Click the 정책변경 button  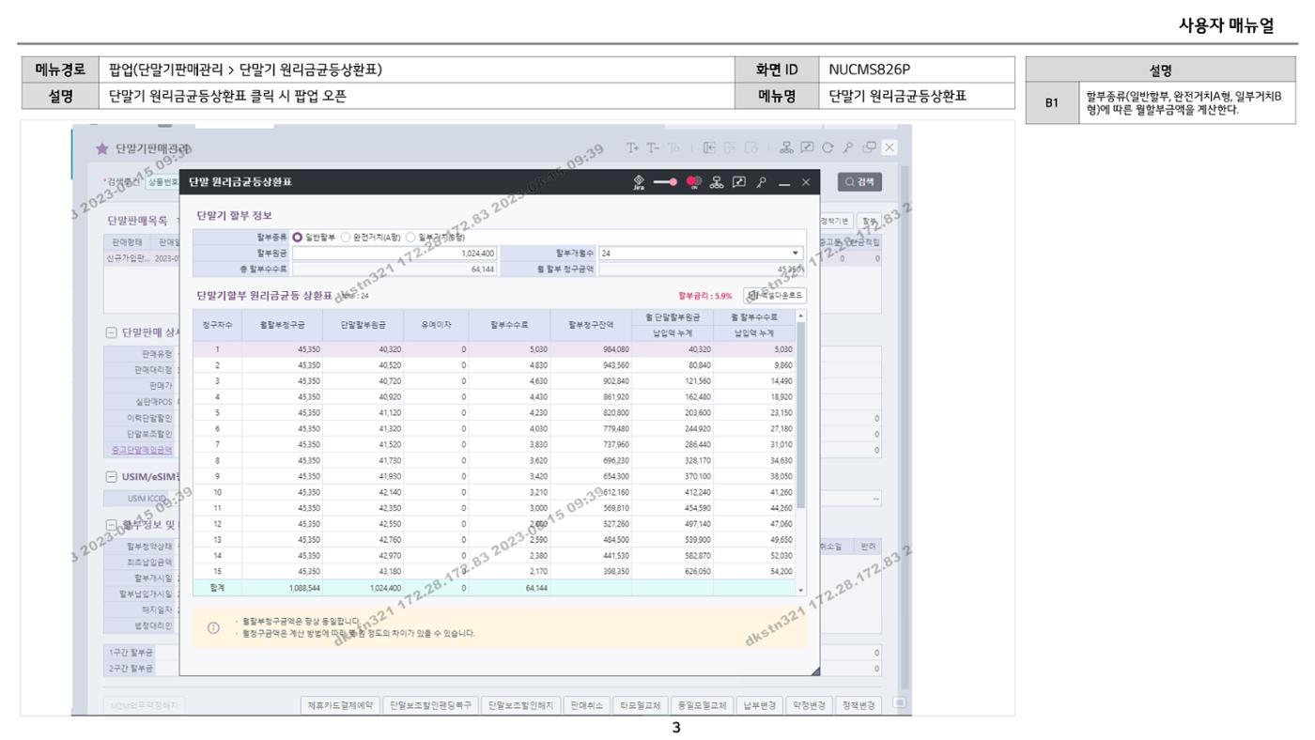(x=859, y=704)
